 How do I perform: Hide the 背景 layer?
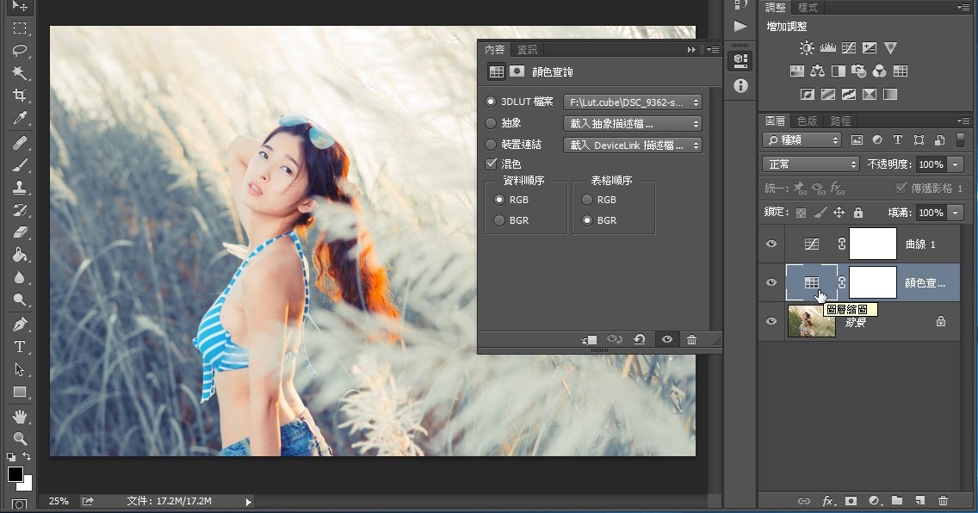(x=771, y=321)
